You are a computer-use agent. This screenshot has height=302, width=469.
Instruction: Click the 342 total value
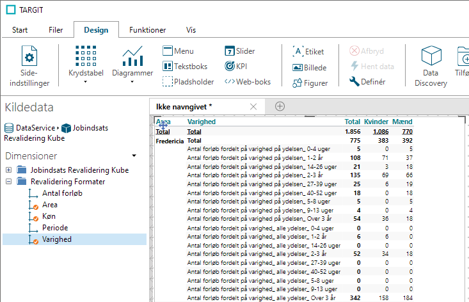click(355, 298)
